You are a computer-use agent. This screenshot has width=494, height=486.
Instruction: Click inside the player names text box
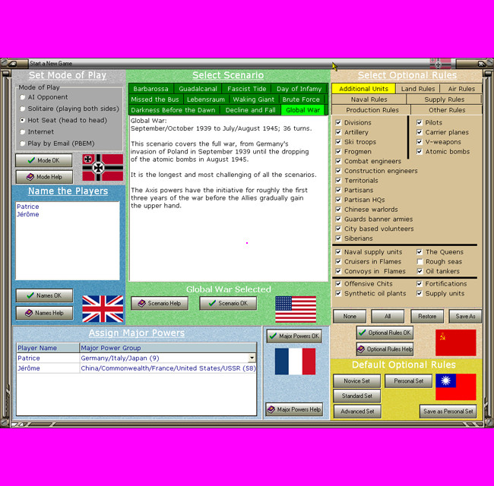pyautogui.click(x=68, y=241)
